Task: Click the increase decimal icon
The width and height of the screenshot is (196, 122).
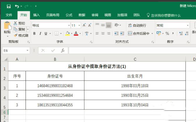Action: 181,33
